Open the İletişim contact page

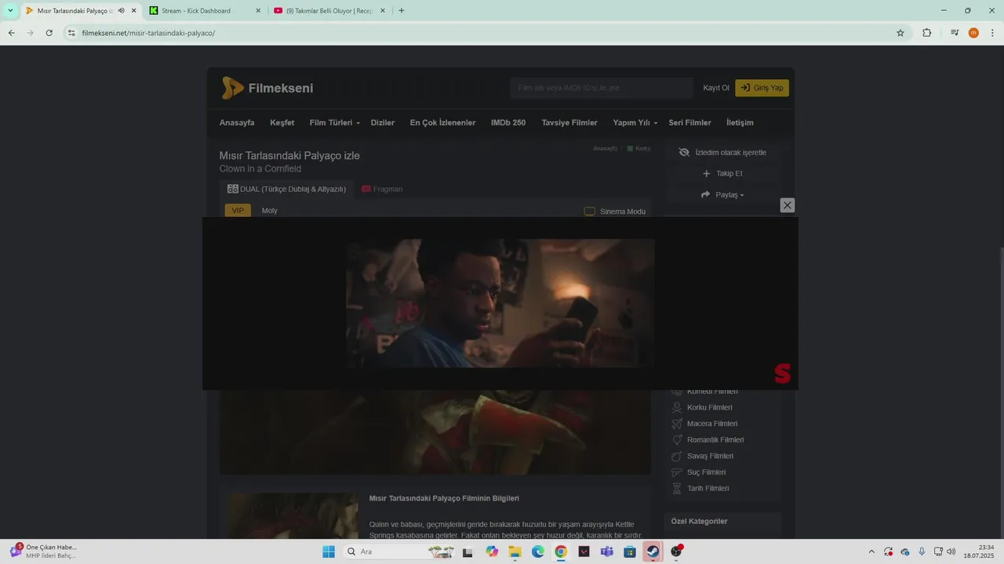(x=740, y=123)
